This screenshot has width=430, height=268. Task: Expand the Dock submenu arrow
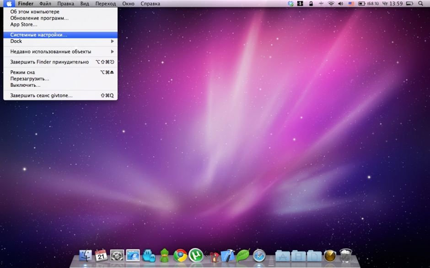pos(113,41)
